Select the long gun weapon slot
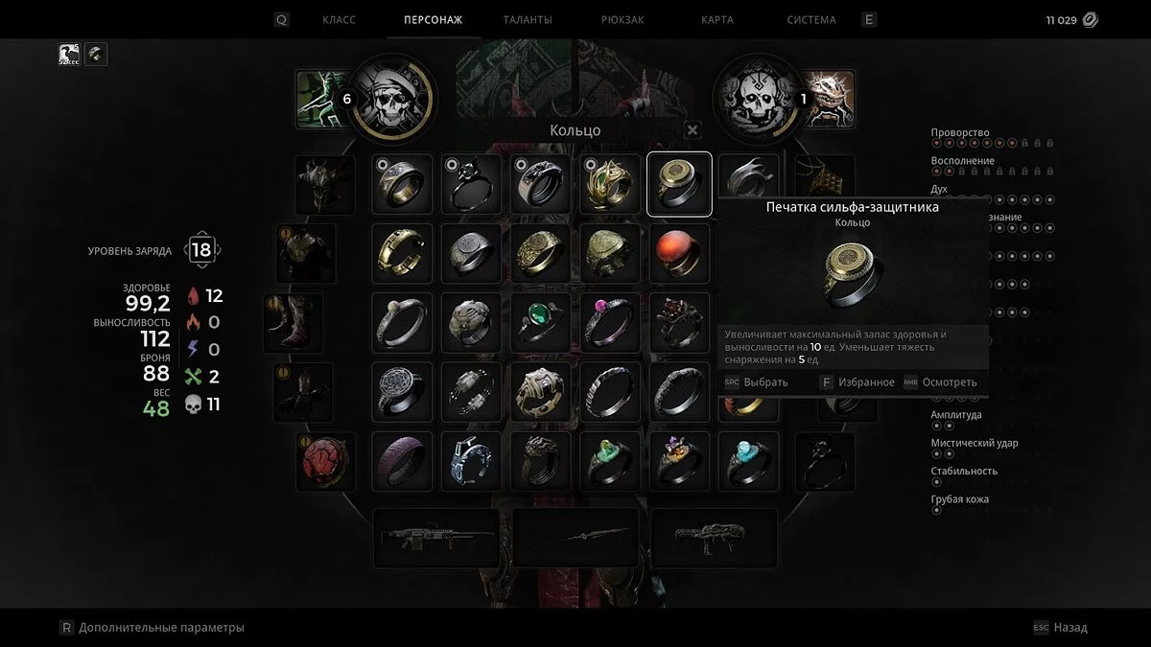The width and height of the screenshot is (1151, 647). (x=436, y=538)
